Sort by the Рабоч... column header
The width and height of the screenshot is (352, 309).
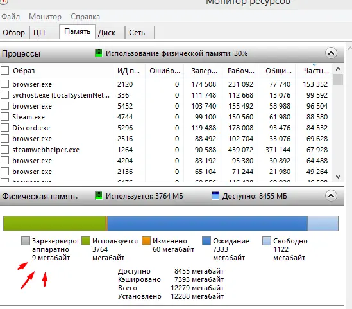240,71
